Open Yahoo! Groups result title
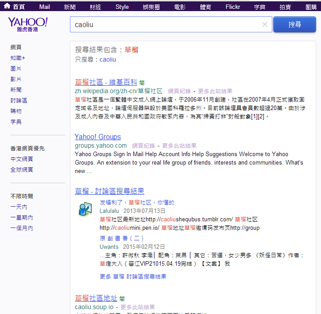 pos(98,137)
